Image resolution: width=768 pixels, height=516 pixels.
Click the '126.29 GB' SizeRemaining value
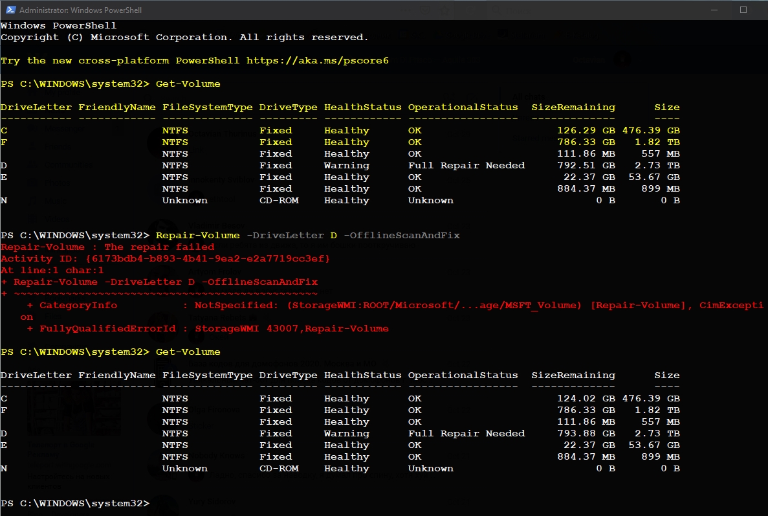(586, 130)
